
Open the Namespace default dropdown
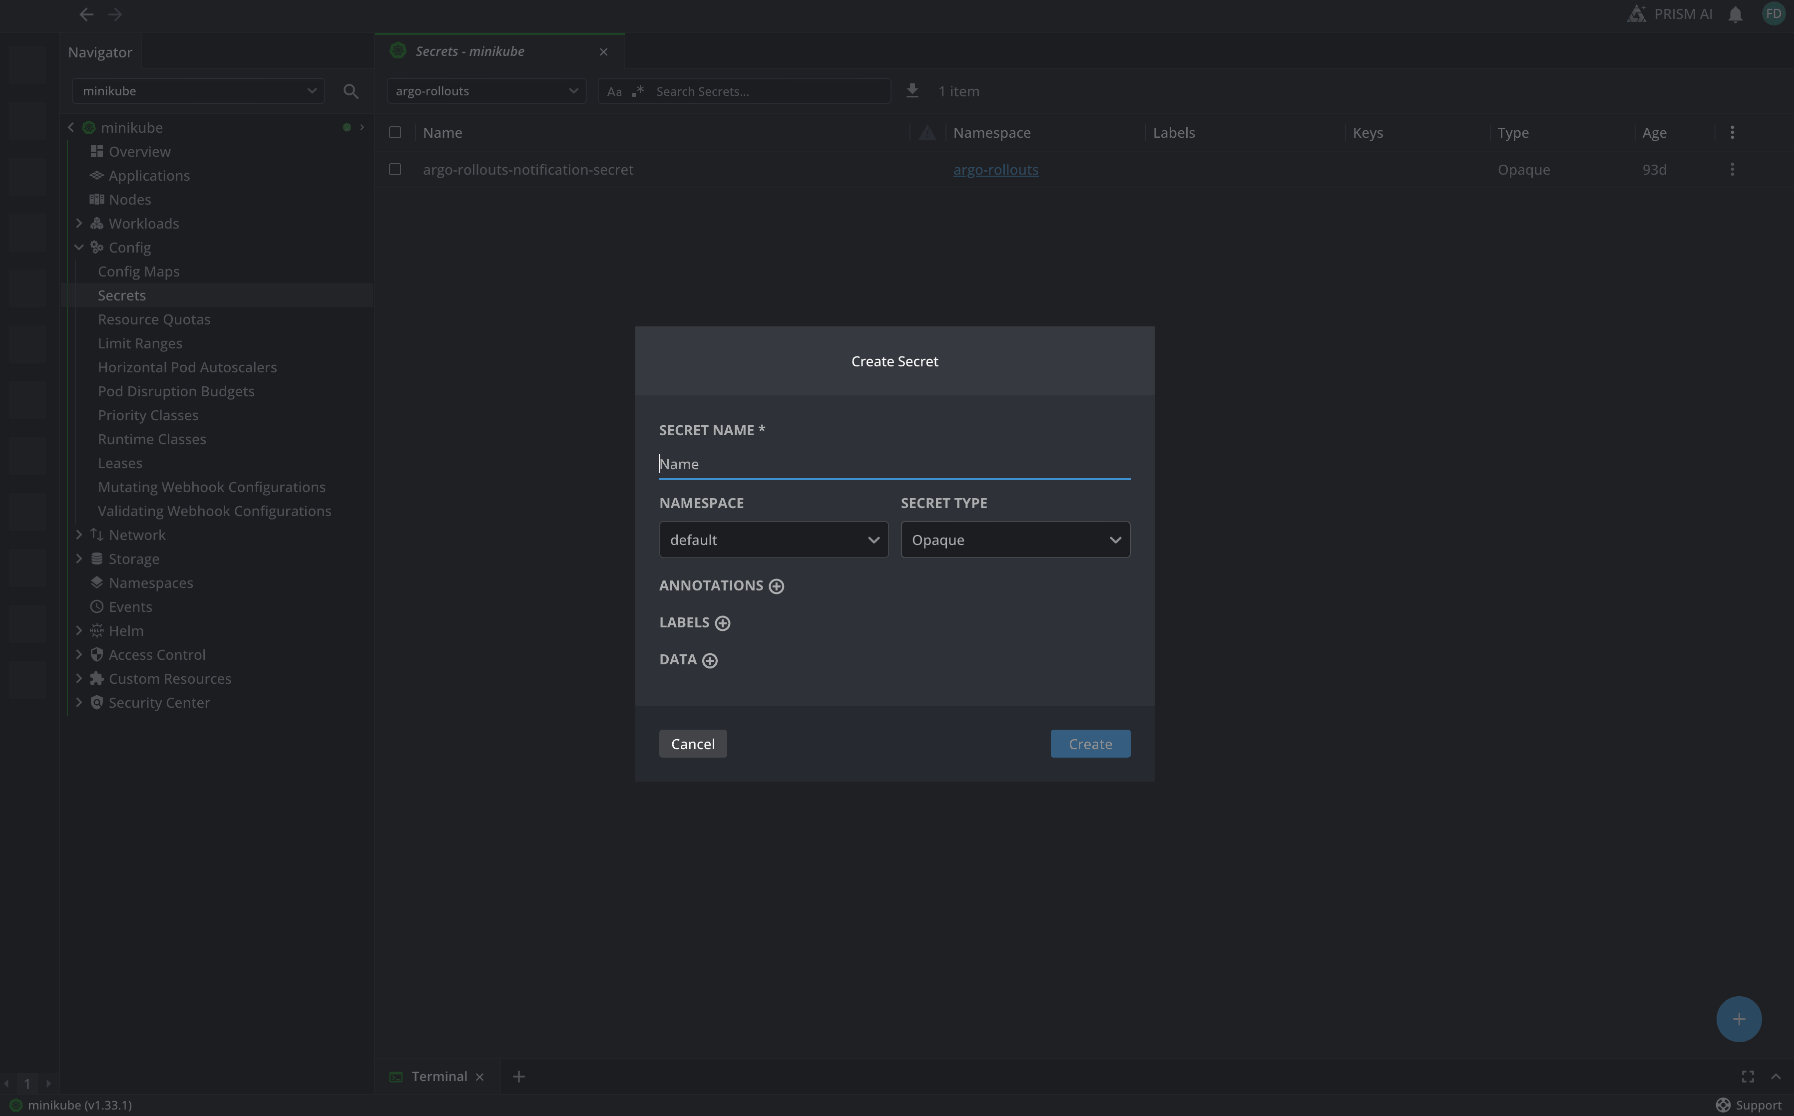773,540
